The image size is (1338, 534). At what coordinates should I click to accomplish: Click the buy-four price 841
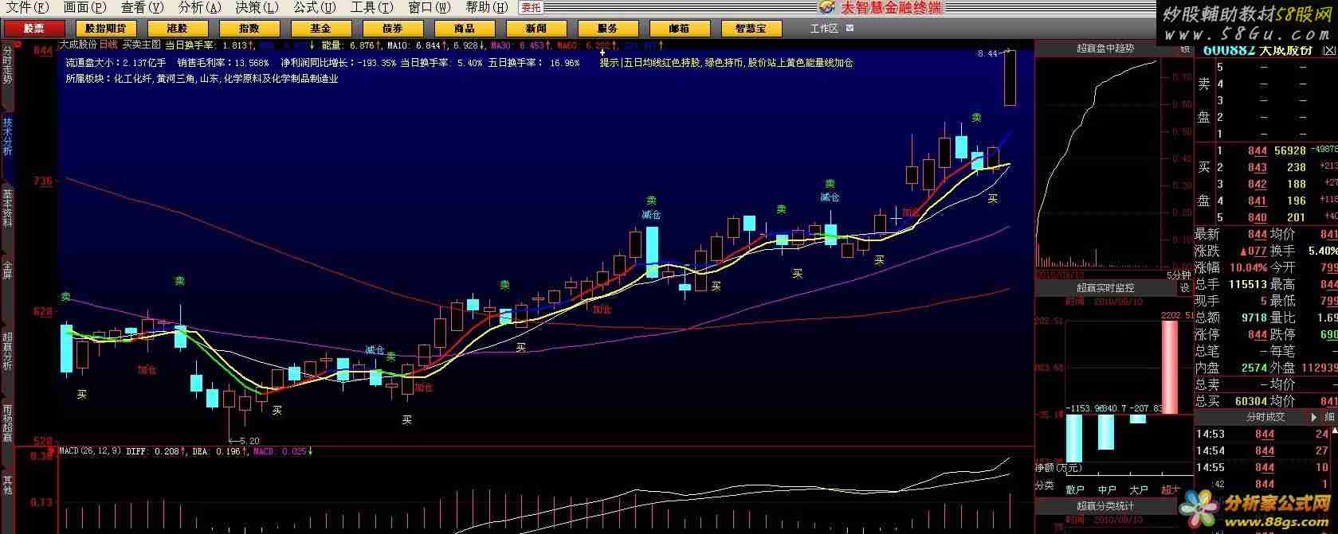1257,201
